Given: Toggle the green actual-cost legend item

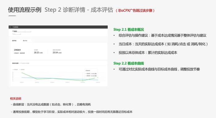Looking at the screenshot, I should [x=15, y=69].
